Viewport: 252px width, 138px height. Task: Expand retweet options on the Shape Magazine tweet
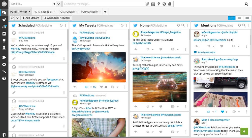point(153,50)
